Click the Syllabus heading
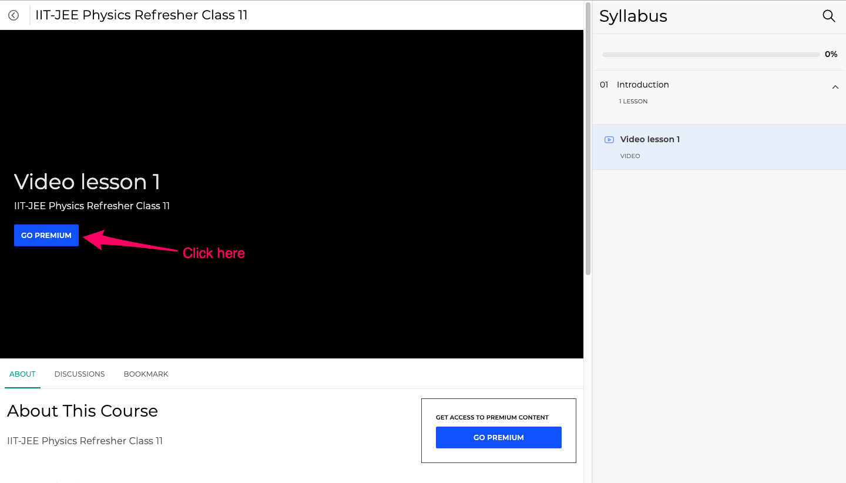The height and width of the screenshot is (483, 846). 633,16
